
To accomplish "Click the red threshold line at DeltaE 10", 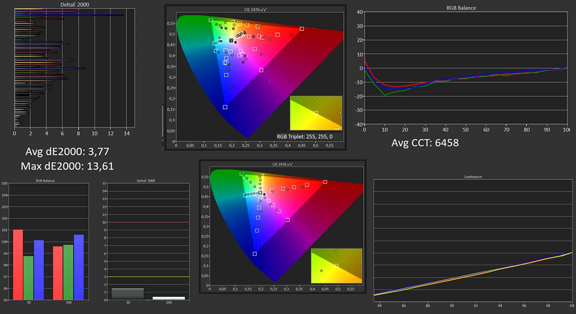I will pyautogui.click(x=147, y=222).
